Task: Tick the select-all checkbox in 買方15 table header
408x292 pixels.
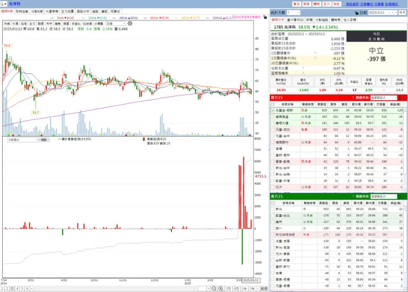Action: [272, 104]
